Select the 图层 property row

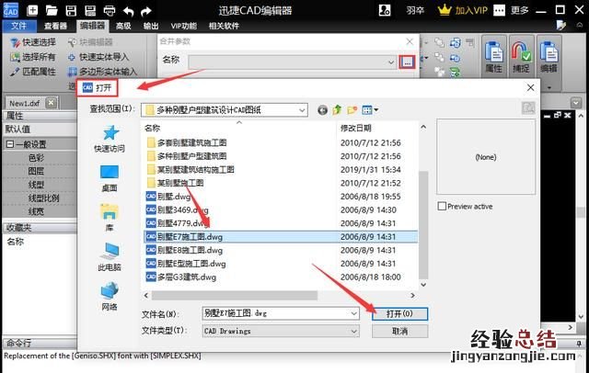pos(40,171)
